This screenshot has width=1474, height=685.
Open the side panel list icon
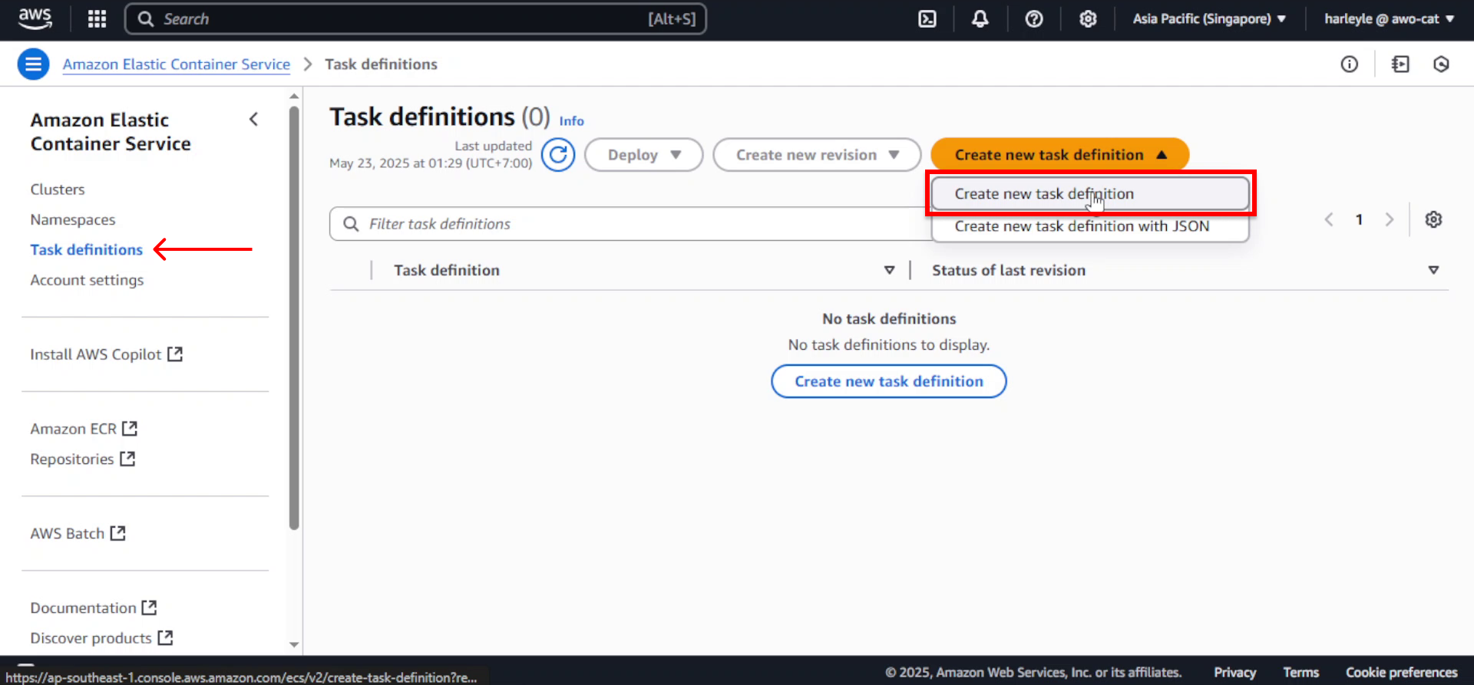click(1400, 64)
